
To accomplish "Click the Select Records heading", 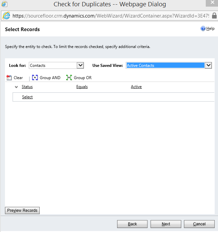I will 22,29.
